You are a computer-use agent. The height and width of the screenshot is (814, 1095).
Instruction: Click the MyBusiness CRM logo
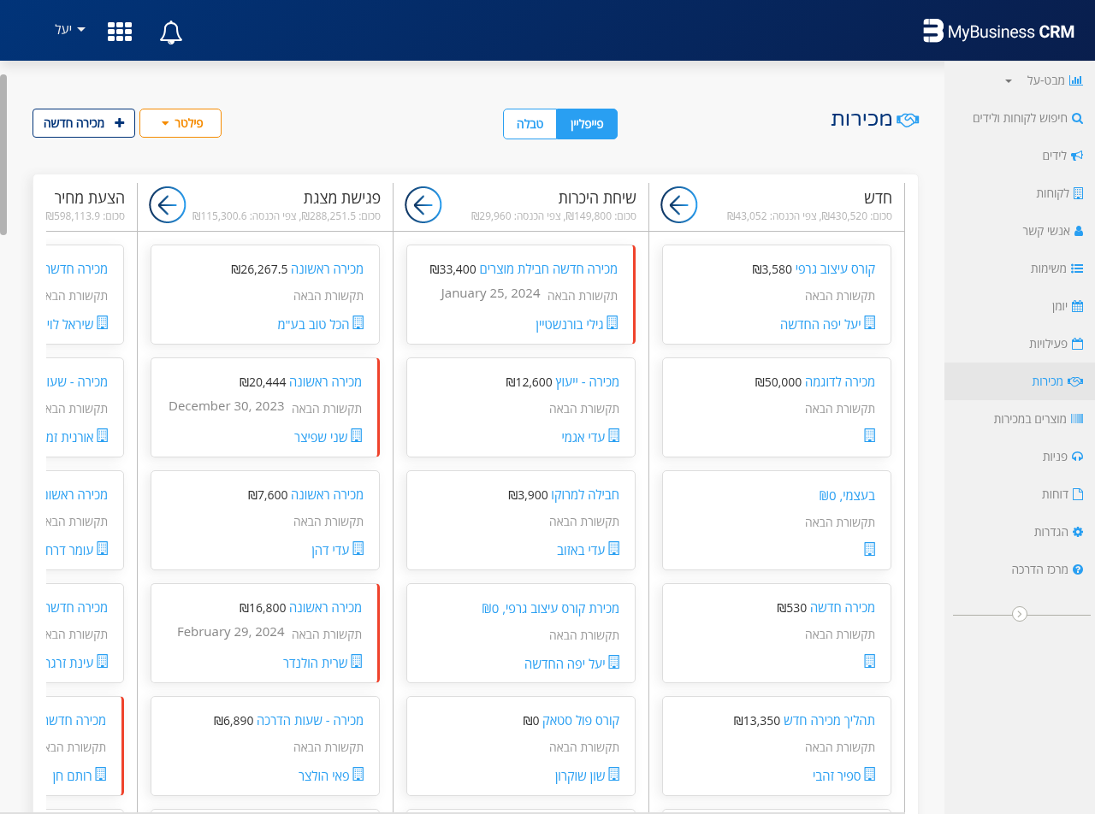(998, 32)
